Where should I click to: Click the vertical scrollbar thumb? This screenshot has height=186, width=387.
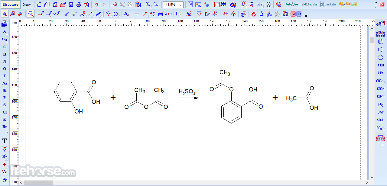pyautogui.click(x=372, y=40)
